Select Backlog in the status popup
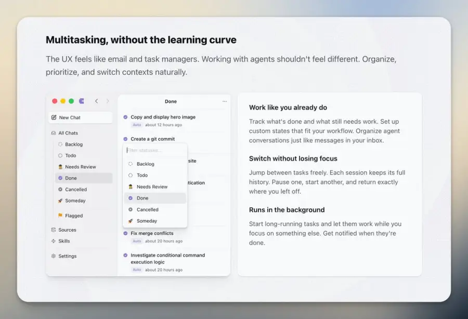 [155, 164]
